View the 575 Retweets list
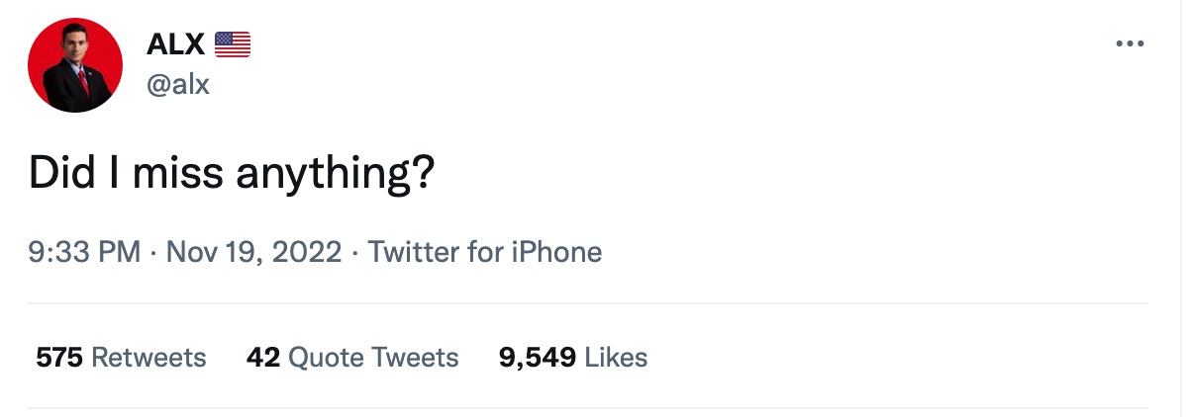 [121, 357]
